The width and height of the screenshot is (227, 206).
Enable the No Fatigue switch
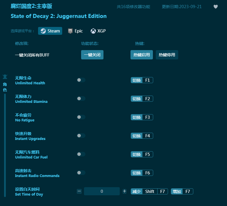click(x=81, y=117)
